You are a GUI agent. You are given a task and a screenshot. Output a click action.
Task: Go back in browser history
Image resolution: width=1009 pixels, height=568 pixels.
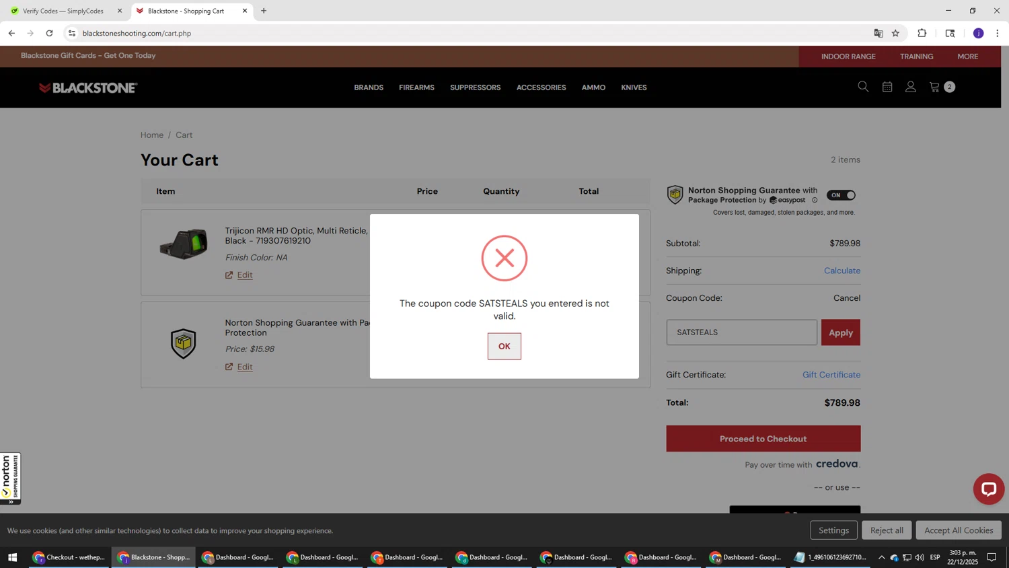coord(11,33)
